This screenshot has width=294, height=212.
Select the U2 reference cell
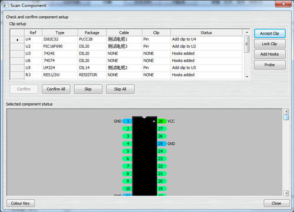point(33,46)
